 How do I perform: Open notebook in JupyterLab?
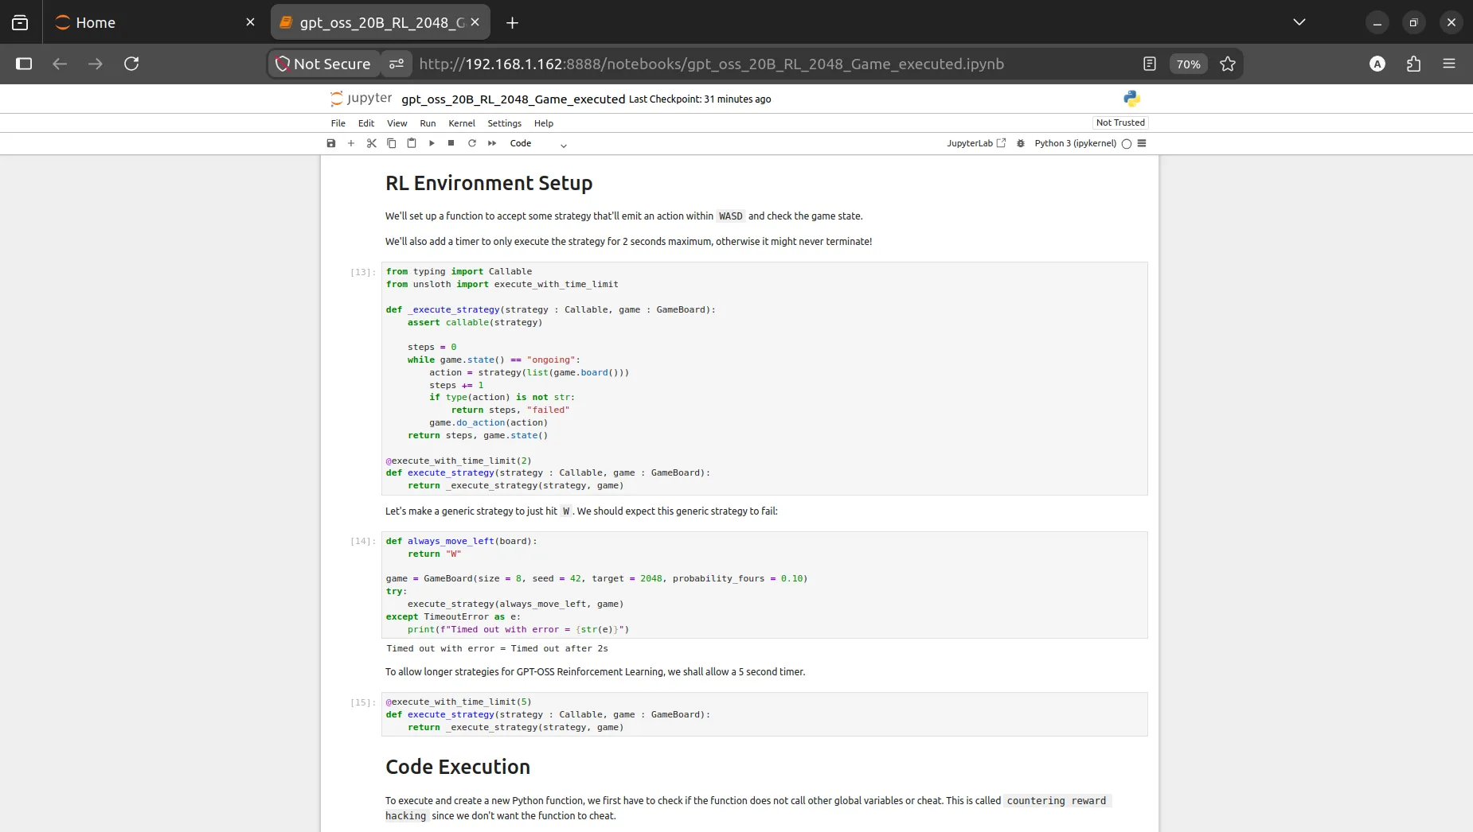tap(976, 143)
